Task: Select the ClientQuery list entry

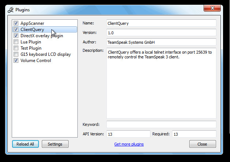Action: [x=45, y=29]
